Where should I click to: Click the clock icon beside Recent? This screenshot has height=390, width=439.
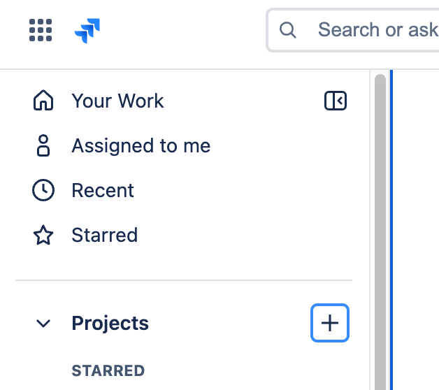43,190
